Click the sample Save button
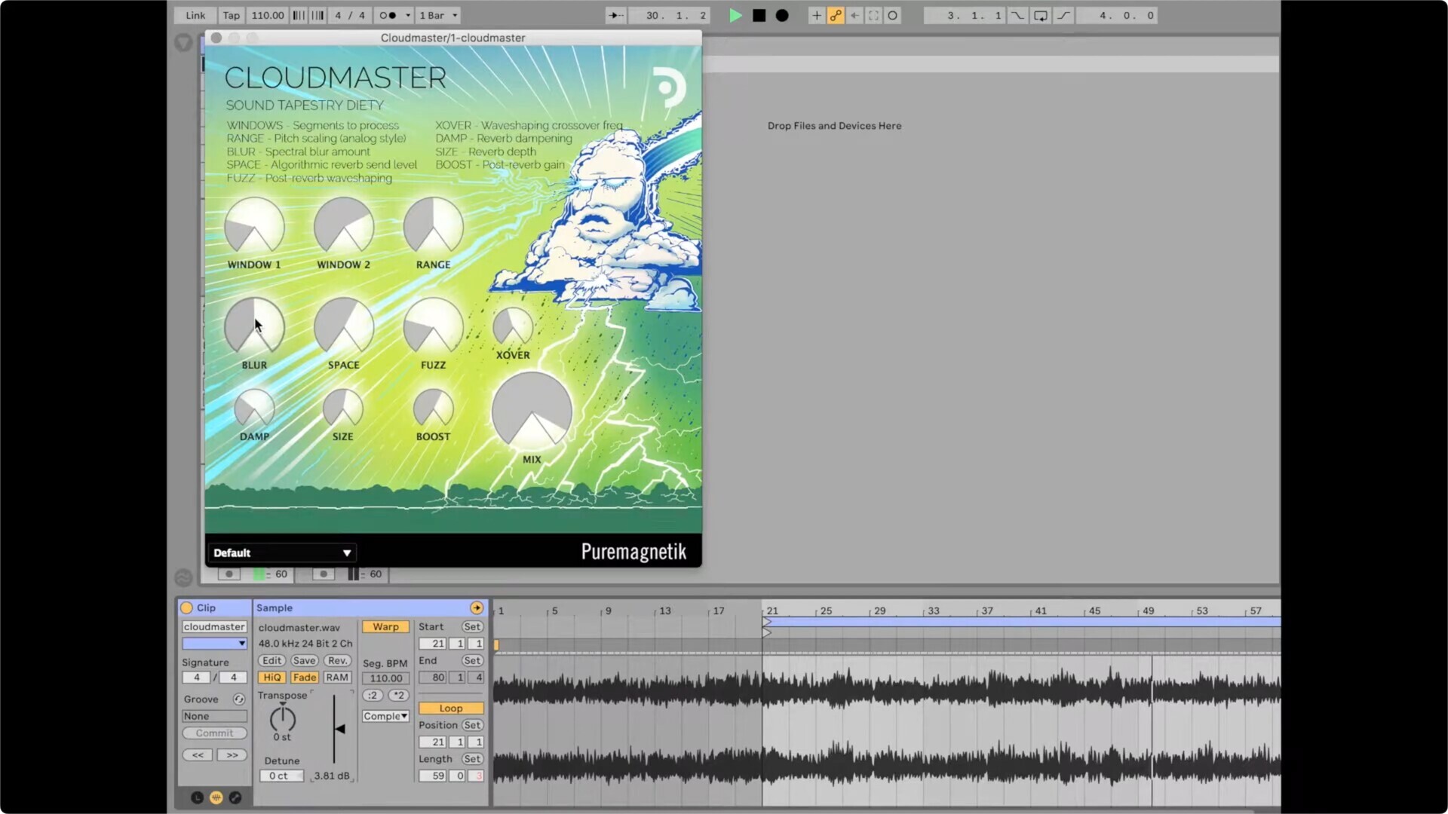 pos(305,660)
